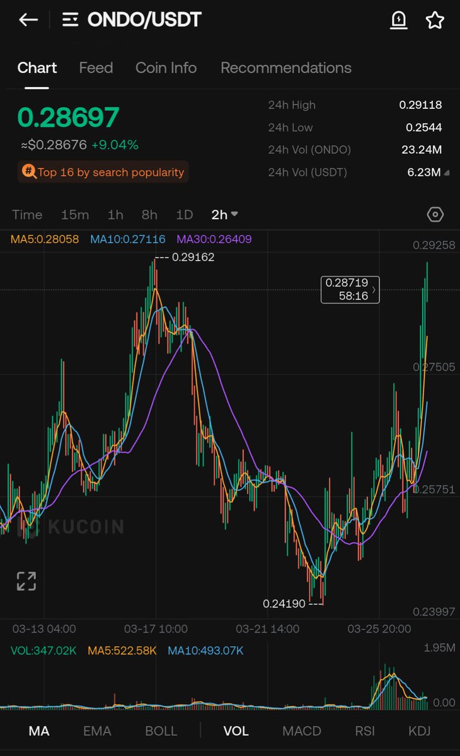
Task: Select the 15m interval
Action: pos(75,215)
